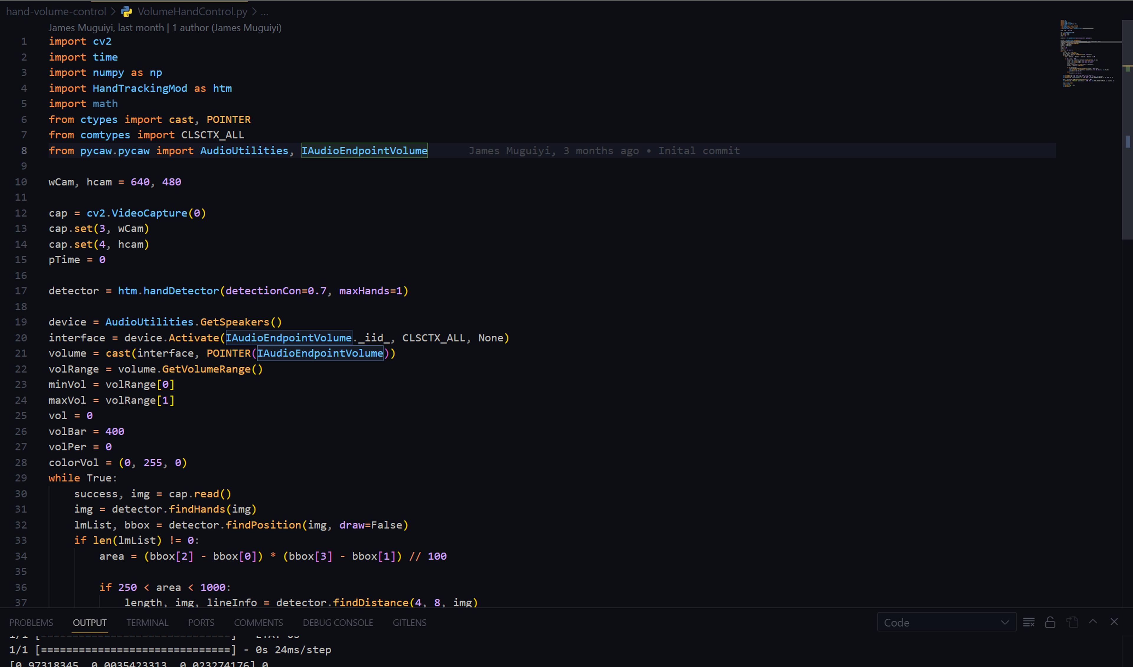Open GitLens authors codelens James Muguiyi

[165, 28]
